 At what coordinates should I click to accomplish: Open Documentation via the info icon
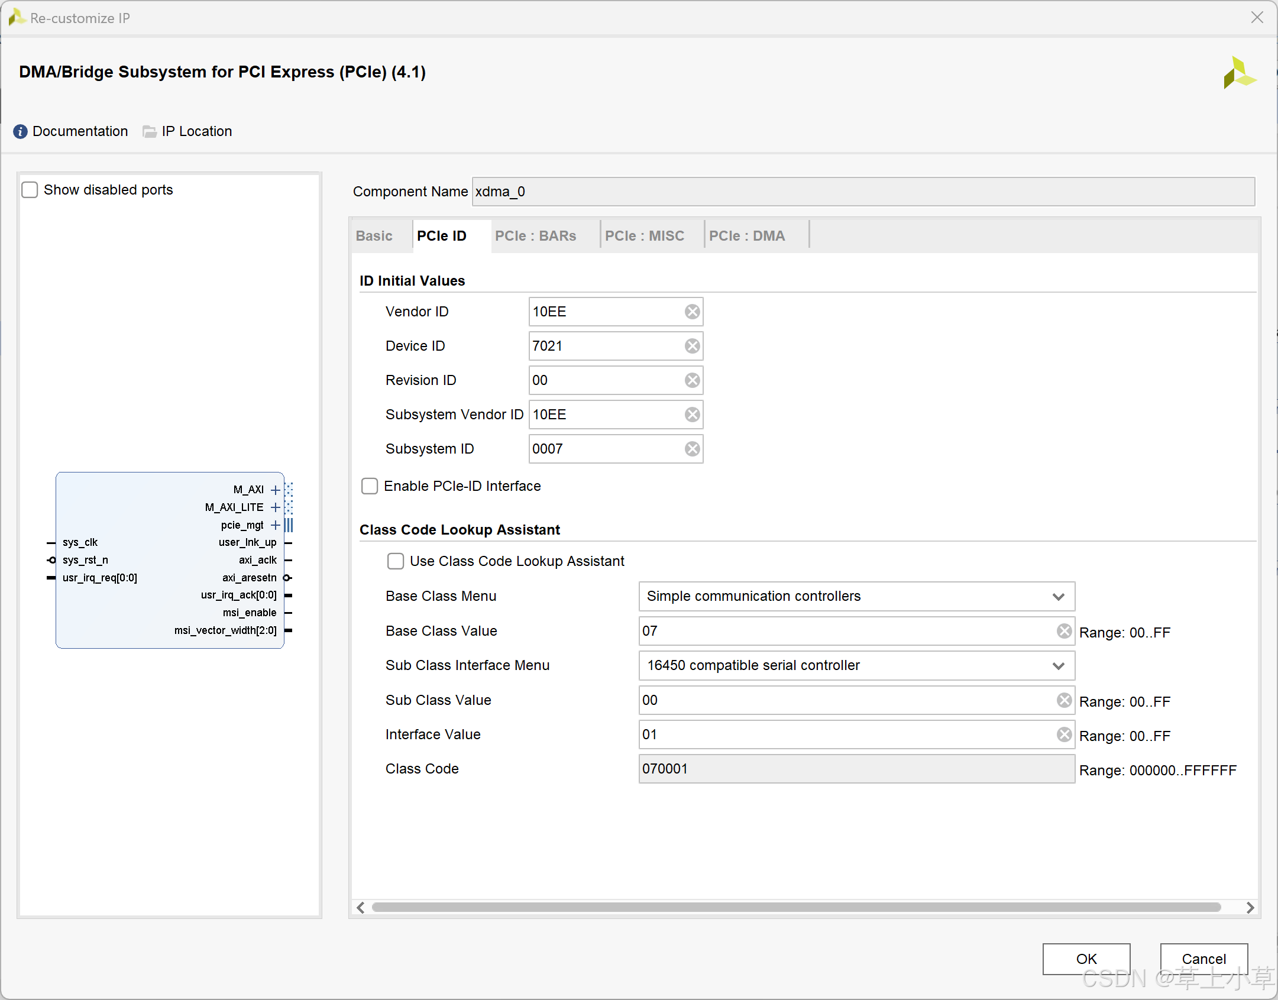click(x=20, y=131)
